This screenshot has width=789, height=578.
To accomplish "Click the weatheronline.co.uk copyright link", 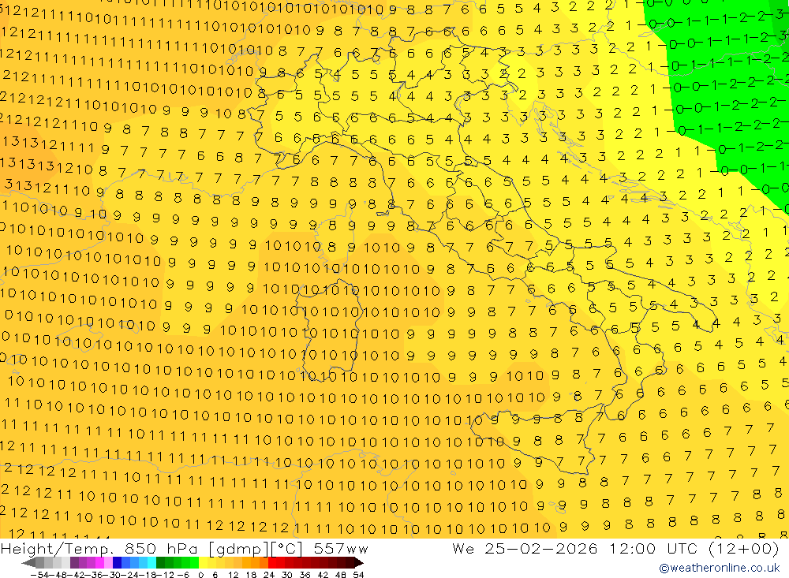I will click(720, 568).
